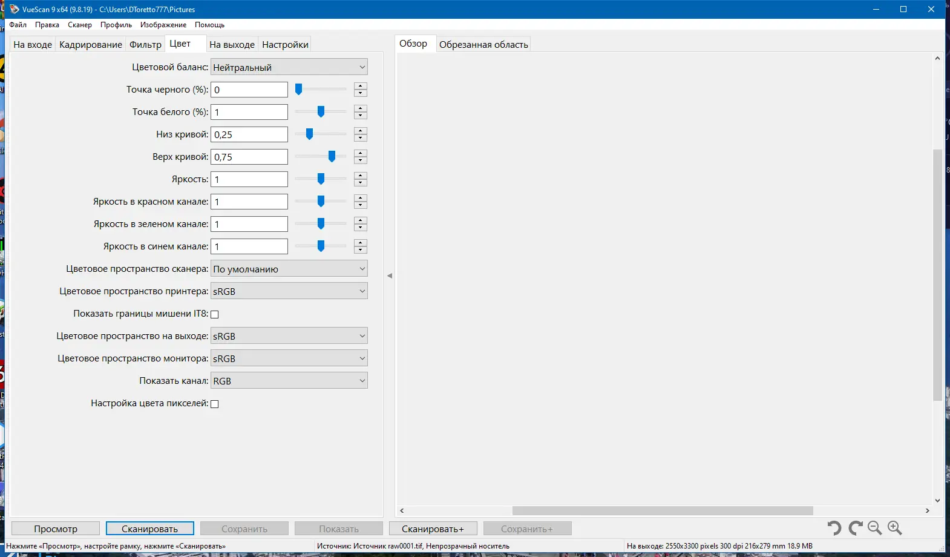Image resolution: width=950 pixels, height=557 pixels.
Task: Open the 'Цветовой баланс' dropdown
Action: point(289,67)
